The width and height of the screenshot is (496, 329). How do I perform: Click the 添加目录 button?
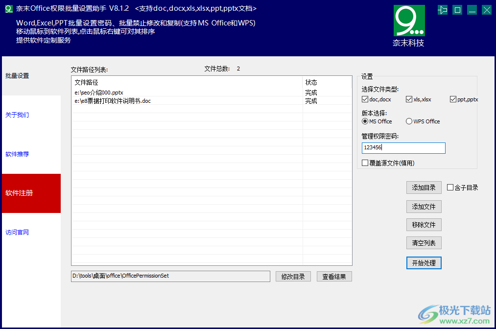(424, 188)
